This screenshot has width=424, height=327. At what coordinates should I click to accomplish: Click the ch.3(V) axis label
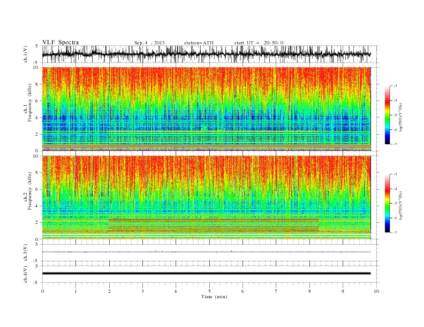click(x=26, y=253)
